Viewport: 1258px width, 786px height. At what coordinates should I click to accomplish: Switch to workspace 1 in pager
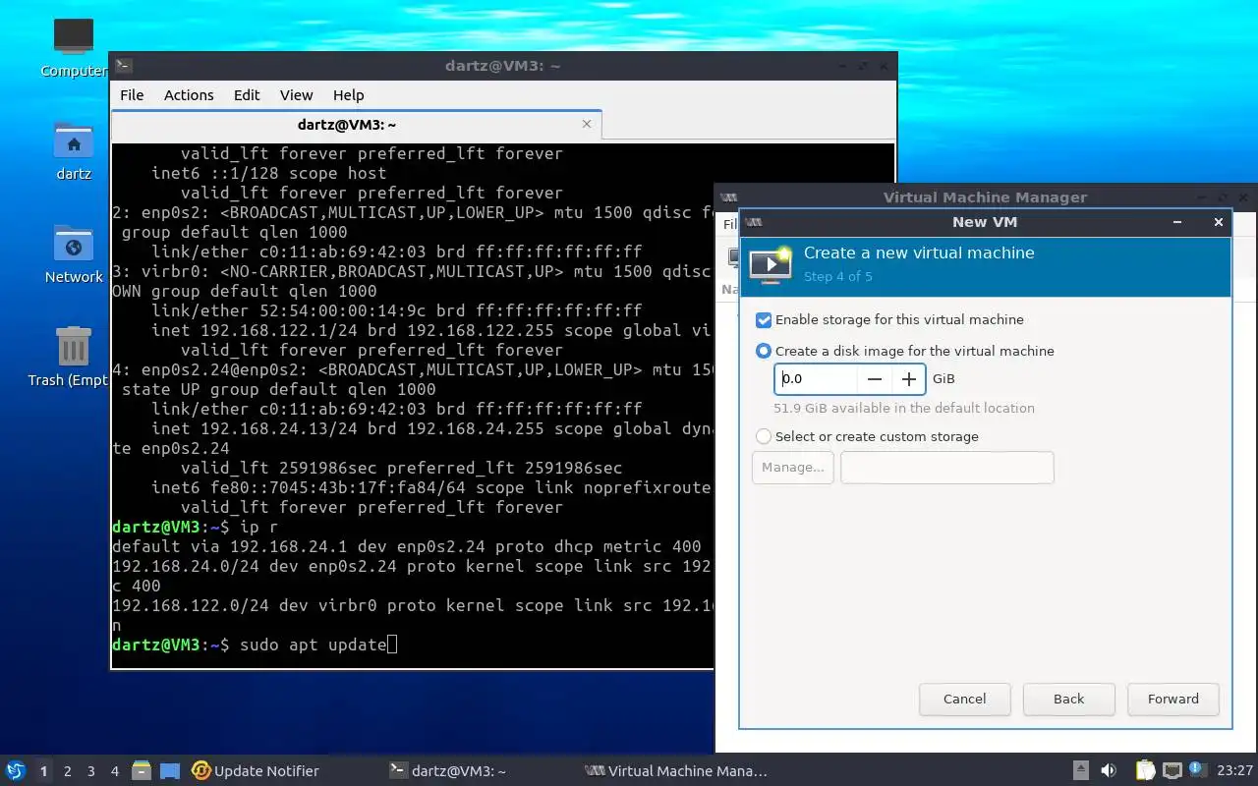[x=43, y=771]
